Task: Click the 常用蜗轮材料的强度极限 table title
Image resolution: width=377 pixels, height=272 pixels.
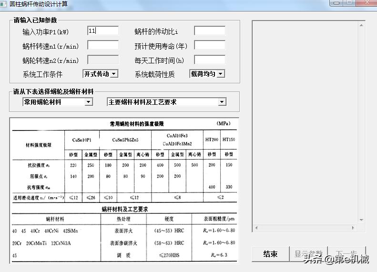Action: pyautogui.click(x=137, y=124)
